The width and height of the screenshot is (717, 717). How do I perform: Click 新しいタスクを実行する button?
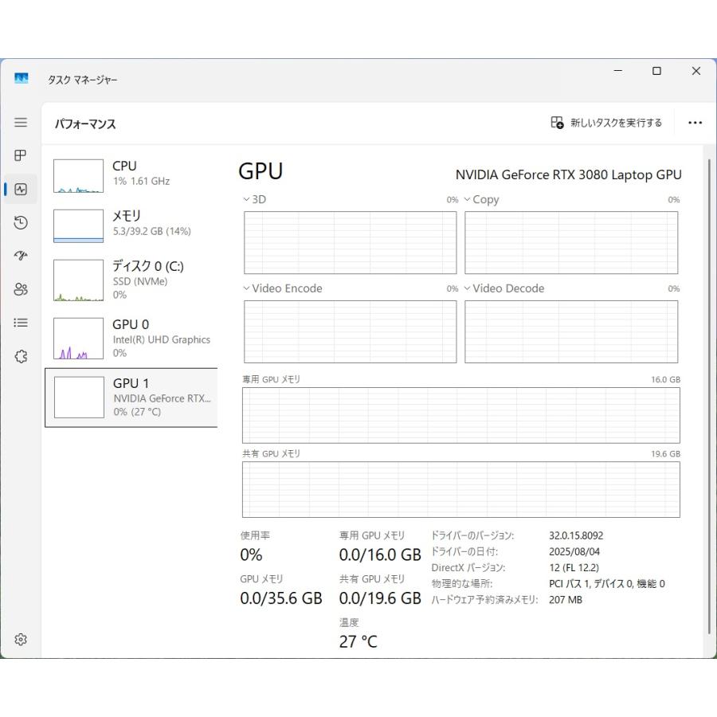(606, 123)
